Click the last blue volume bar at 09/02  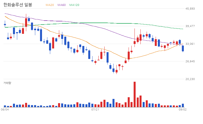coord(183,105)
